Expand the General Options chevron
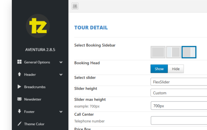207x130 pixels. 61,62
